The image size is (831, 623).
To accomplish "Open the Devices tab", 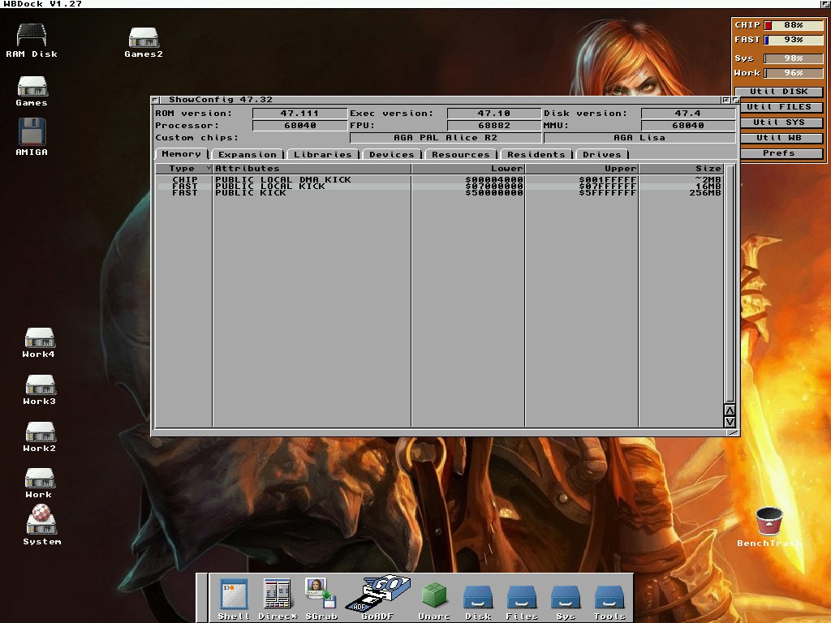I will [x=392, y=154].
